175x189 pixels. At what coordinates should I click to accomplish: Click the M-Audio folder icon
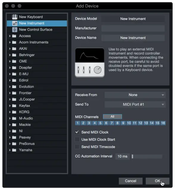tap(14, 118)
